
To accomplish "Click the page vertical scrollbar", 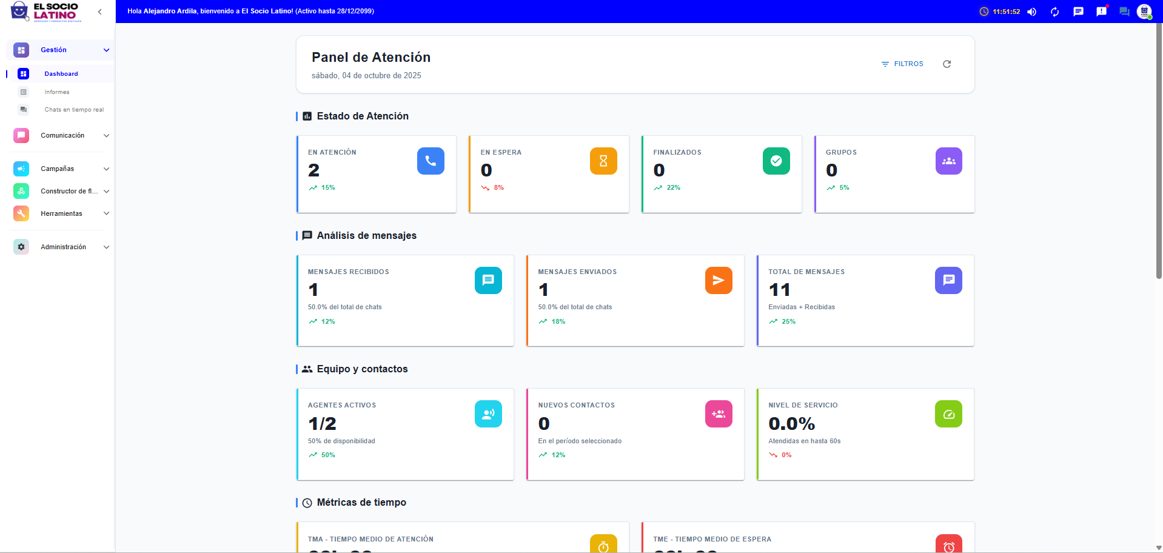I will click(x=1159, y=152).
